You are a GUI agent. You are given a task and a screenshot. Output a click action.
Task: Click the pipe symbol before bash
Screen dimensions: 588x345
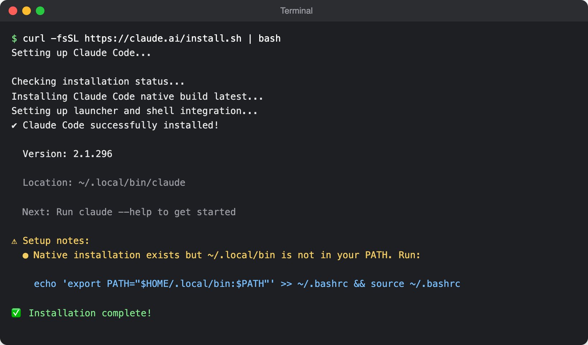[x=250, y=38]
